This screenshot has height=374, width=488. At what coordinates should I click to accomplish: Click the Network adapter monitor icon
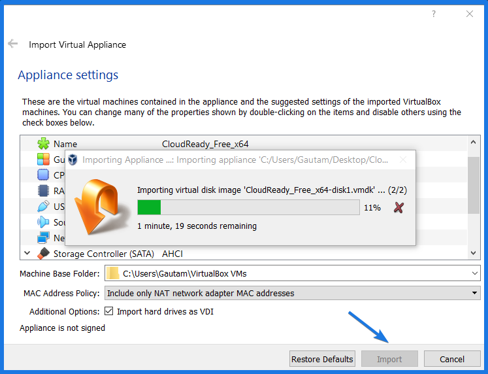pos(43,238)
